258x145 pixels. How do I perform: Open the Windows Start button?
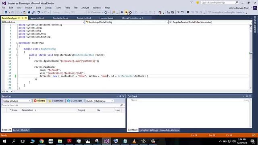pyautogui.click(x=4, y=141)
